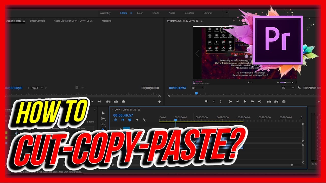Click Go to Out in Source monitor
The height and width of the screenshot is (183, 326).
click(99, 101)
